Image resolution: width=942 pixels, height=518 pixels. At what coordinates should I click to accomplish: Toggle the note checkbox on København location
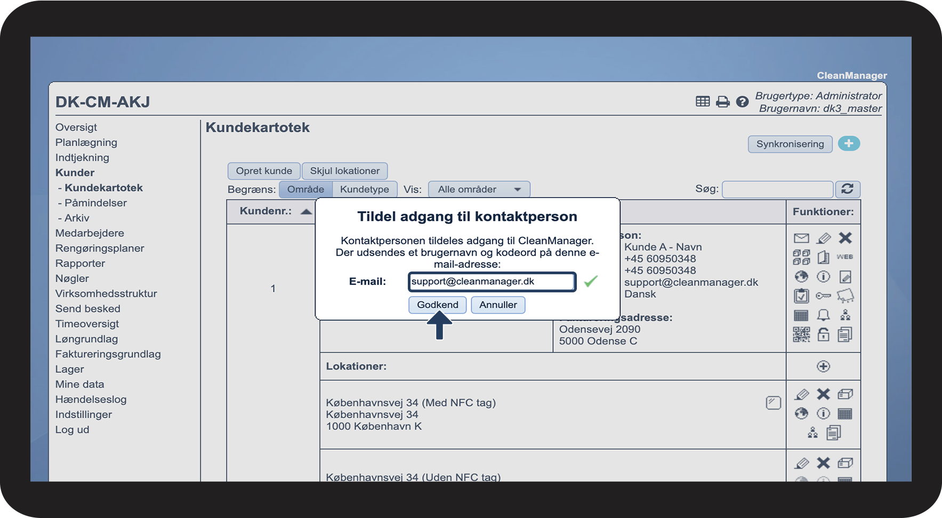(773, 403)
